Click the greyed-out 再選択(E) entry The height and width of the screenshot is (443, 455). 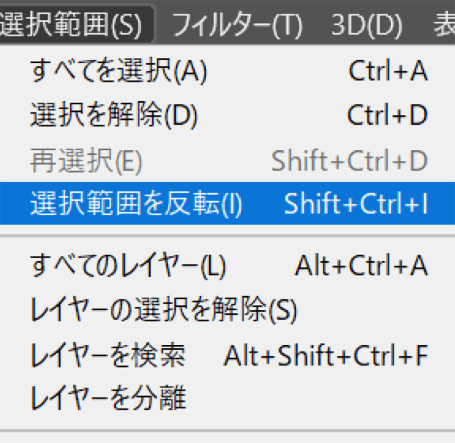[x=86, y=160]
